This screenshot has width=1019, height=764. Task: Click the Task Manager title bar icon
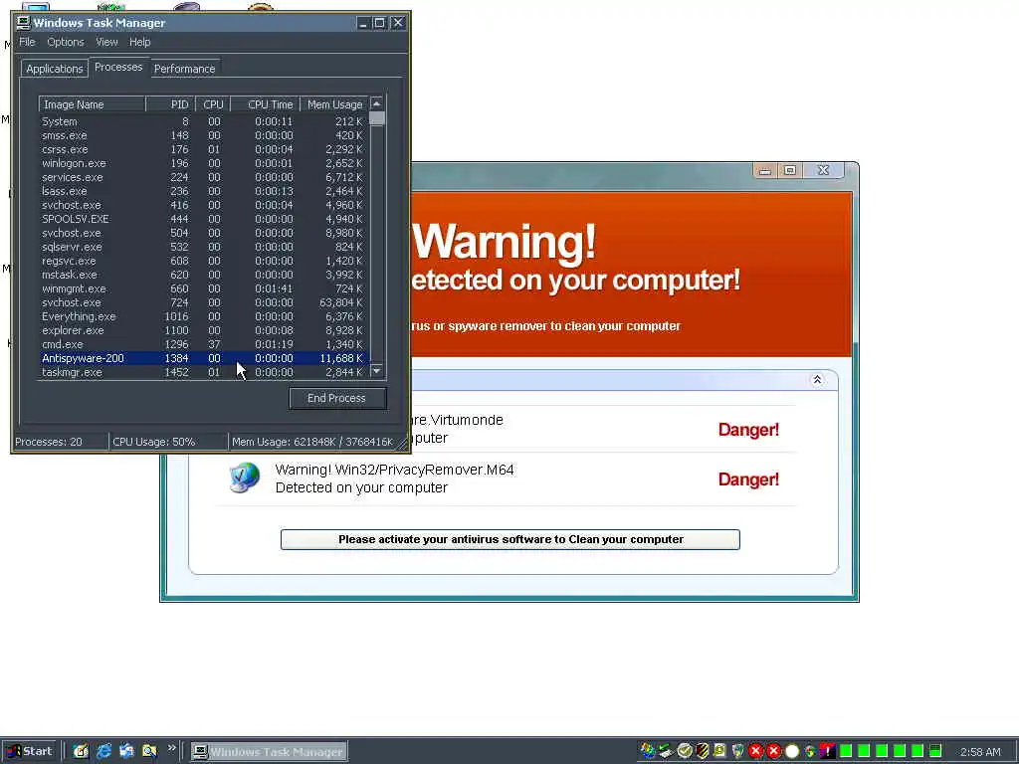pos(24,23)
